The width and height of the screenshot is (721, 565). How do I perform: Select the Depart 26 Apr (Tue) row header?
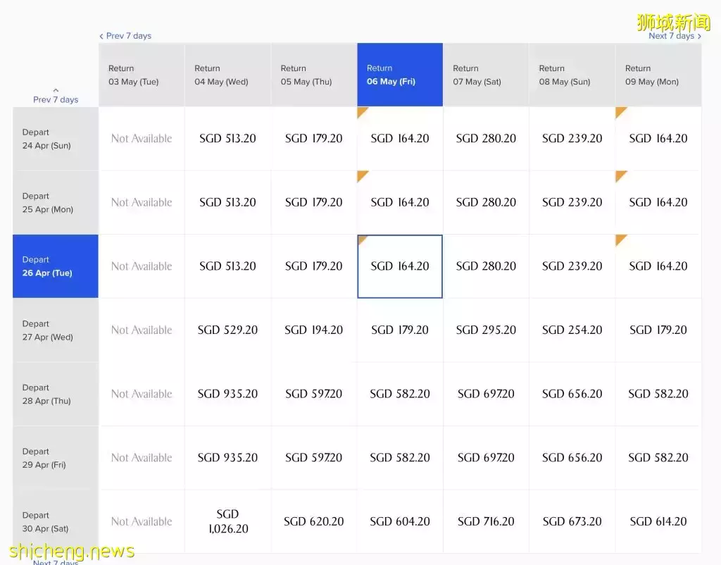click(56, 266)
